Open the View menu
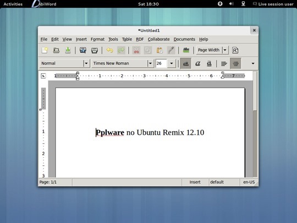The width and height of the screenshot is (297, 223). pos(67,39)
